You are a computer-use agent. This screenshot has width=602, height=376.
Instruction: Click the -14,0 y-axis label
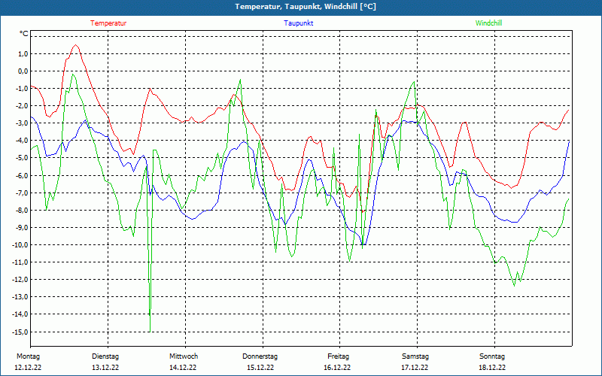[20, 314]
